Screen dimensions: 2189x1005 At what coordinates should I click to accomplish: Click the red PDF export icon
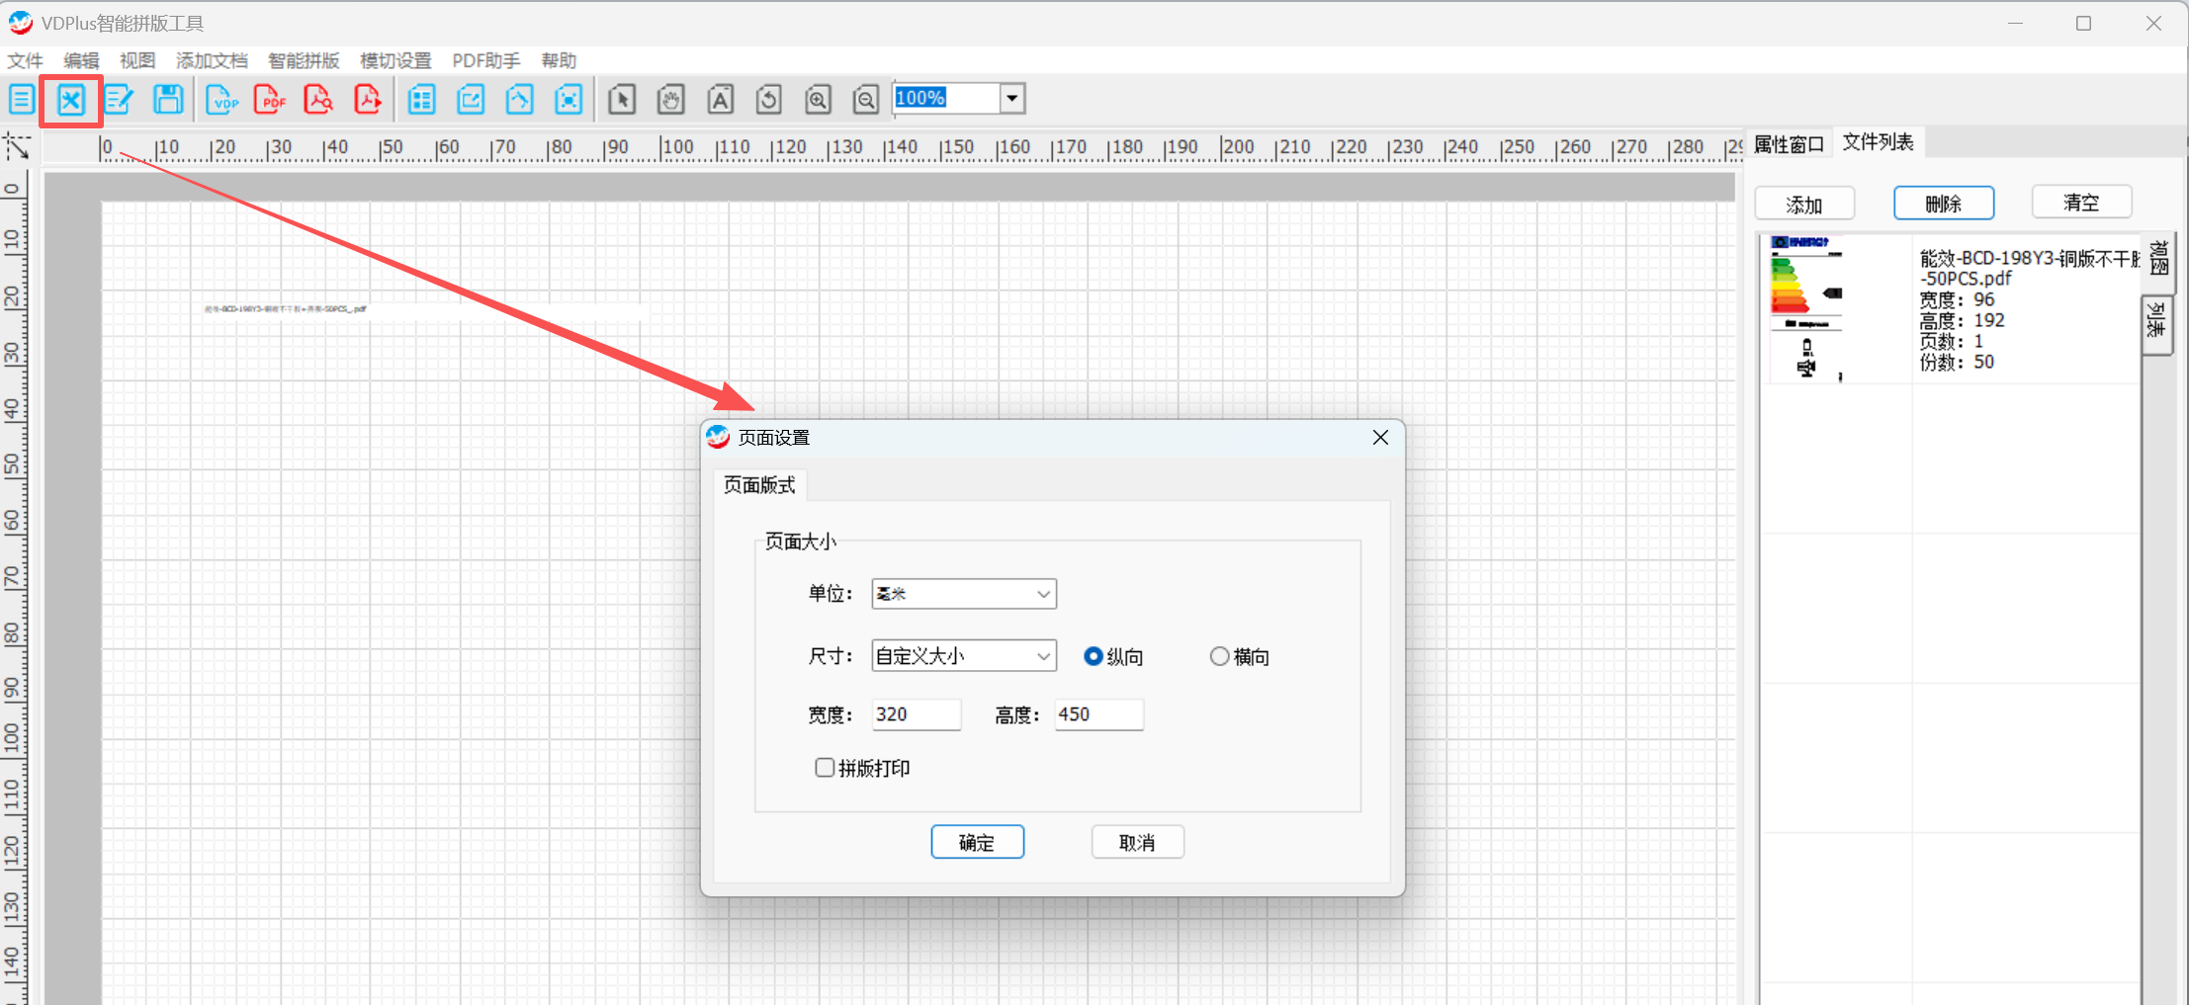pyautogui.click(x=270, y=100)
